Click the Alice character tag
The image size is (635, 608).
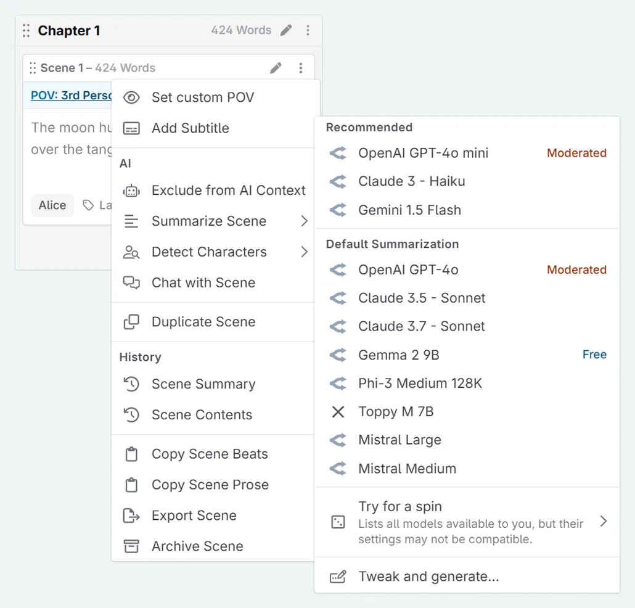[x=52, y=205]
